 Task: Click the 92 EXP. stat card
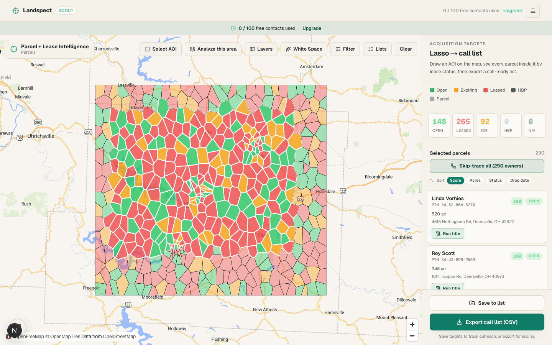487,125
